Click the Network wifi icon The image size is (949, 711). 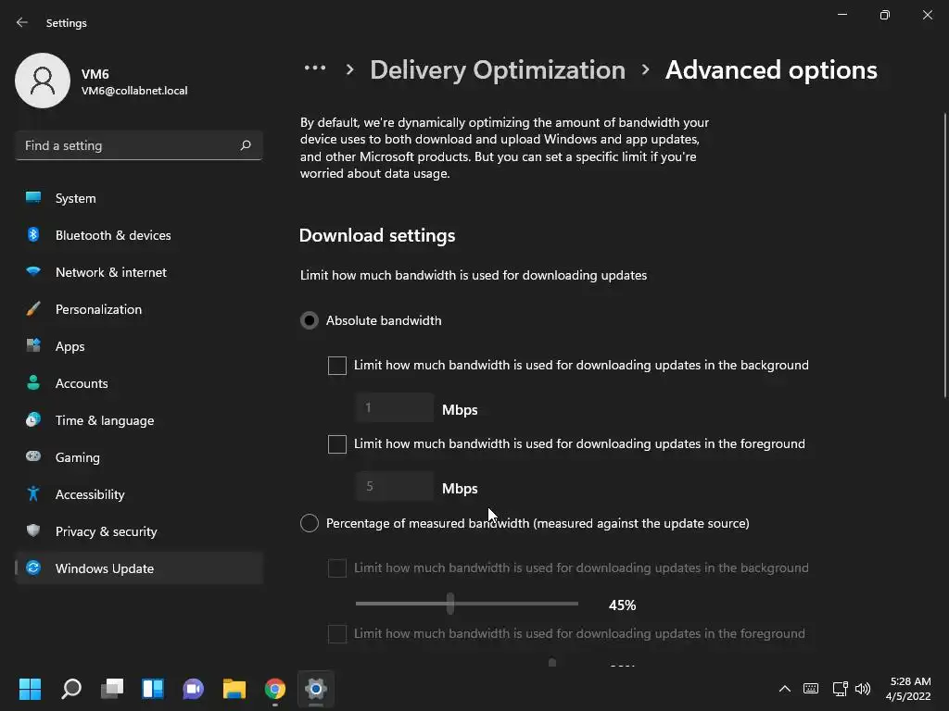point(33,271)
